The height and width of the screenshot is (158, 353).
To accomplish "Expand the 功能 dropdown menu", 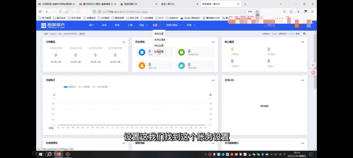I will click(x=142, y=25).
